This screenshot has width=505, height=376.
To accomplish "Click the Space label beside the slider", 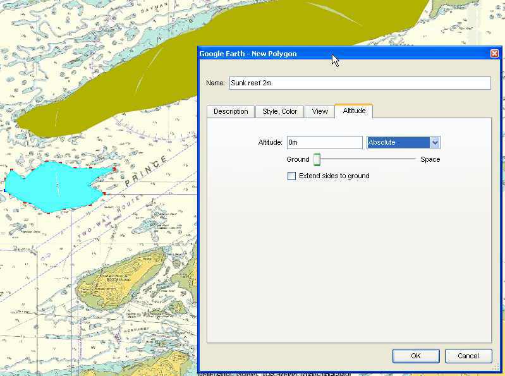I will 430,159.
